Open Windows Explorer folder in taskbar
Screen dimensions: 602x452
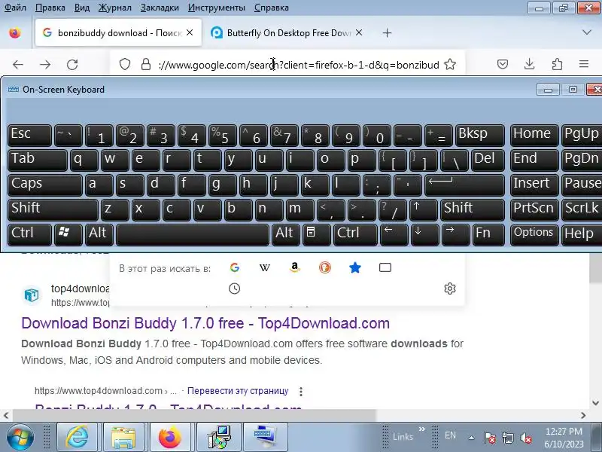123,437
